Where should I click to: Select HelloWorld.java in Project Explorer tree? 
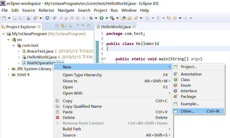click(42, 57)
